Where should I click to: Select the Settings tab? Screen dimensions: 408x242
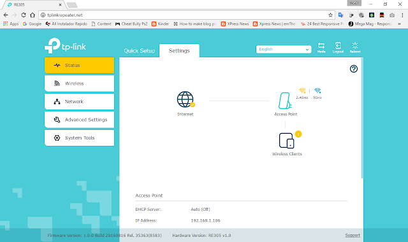coord(179,51)
